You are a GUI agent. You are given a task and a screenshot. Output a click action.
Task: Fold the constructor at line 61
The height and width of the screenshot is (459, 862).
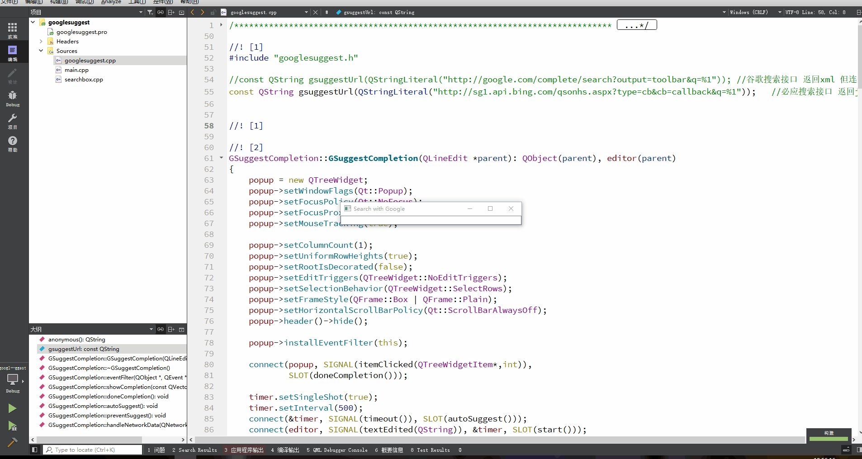(x=221, y=158)
